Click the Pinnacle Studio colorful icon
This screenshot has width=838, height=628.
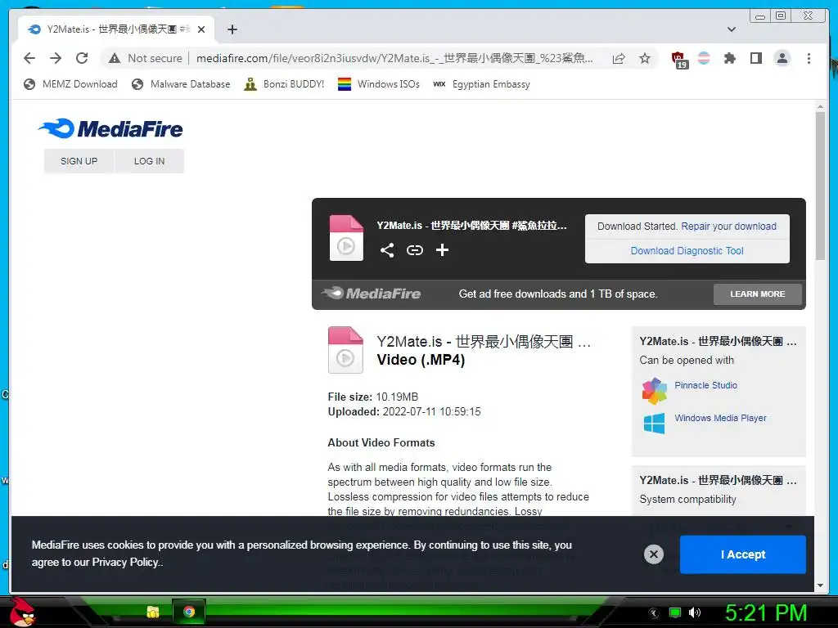pyautogui.click(x=654, y=391)
